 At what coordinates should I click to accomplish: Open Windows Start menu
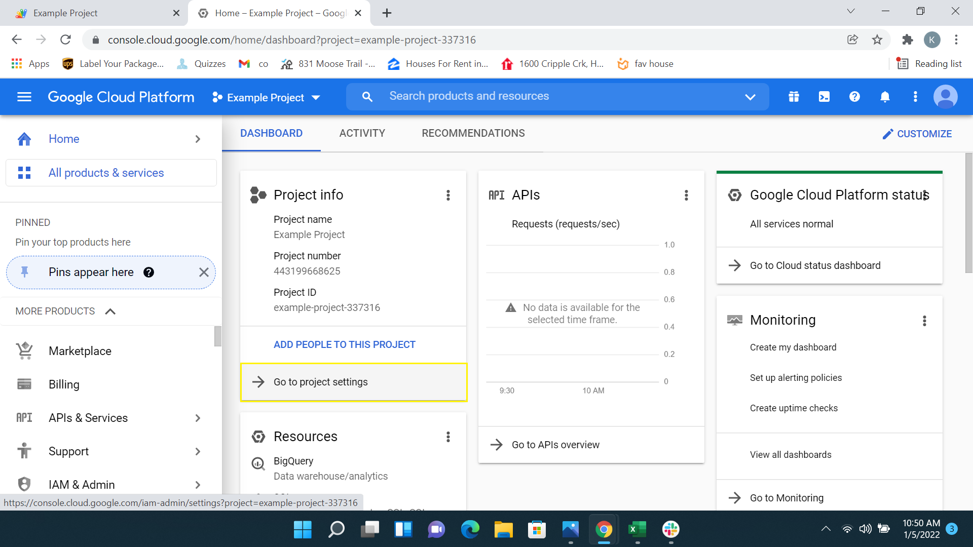(303, 529)
